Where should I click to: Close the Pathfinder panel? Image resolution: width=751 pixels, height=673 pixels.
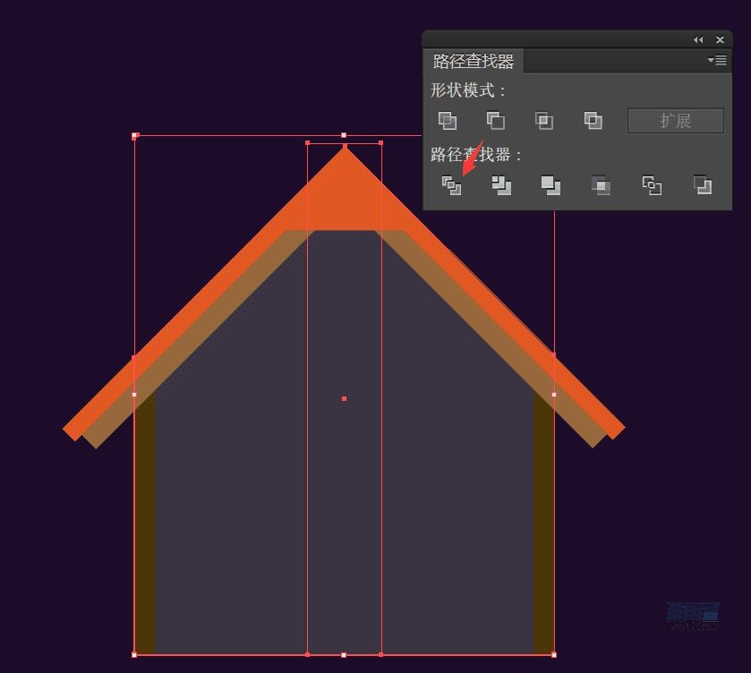(720, 39)
